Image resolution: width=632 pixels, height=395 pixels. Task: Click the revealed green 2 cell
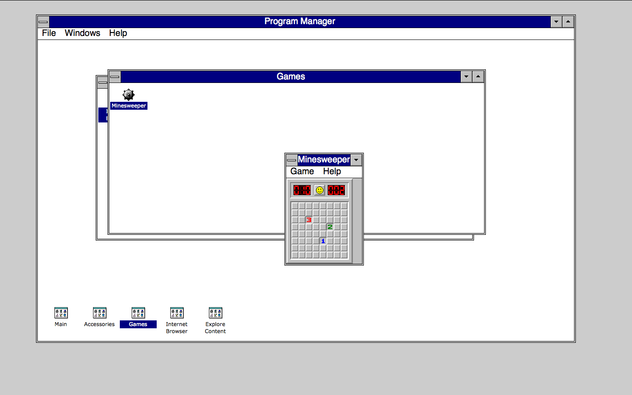click(x=330, y=227)
